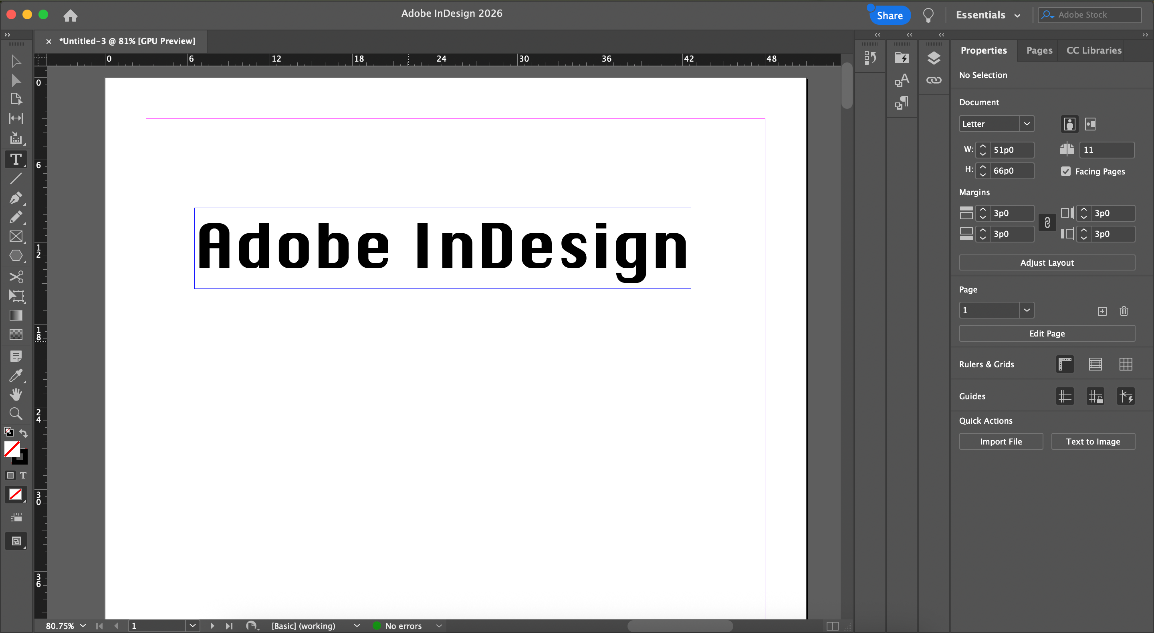Click the fill color swatch
This screenshot has height=633, width=1154.
(11, 449)
